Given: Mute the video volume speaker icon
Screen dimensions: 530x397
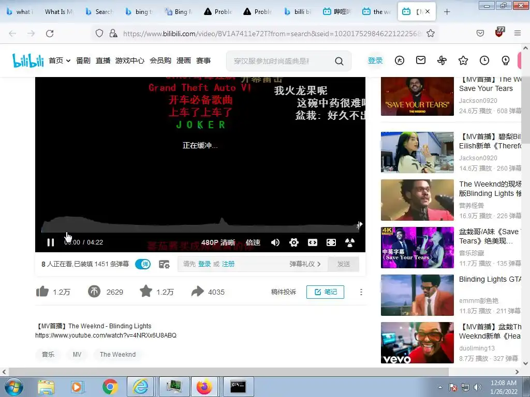Looking at the screenshot, I should coord(275,242).
